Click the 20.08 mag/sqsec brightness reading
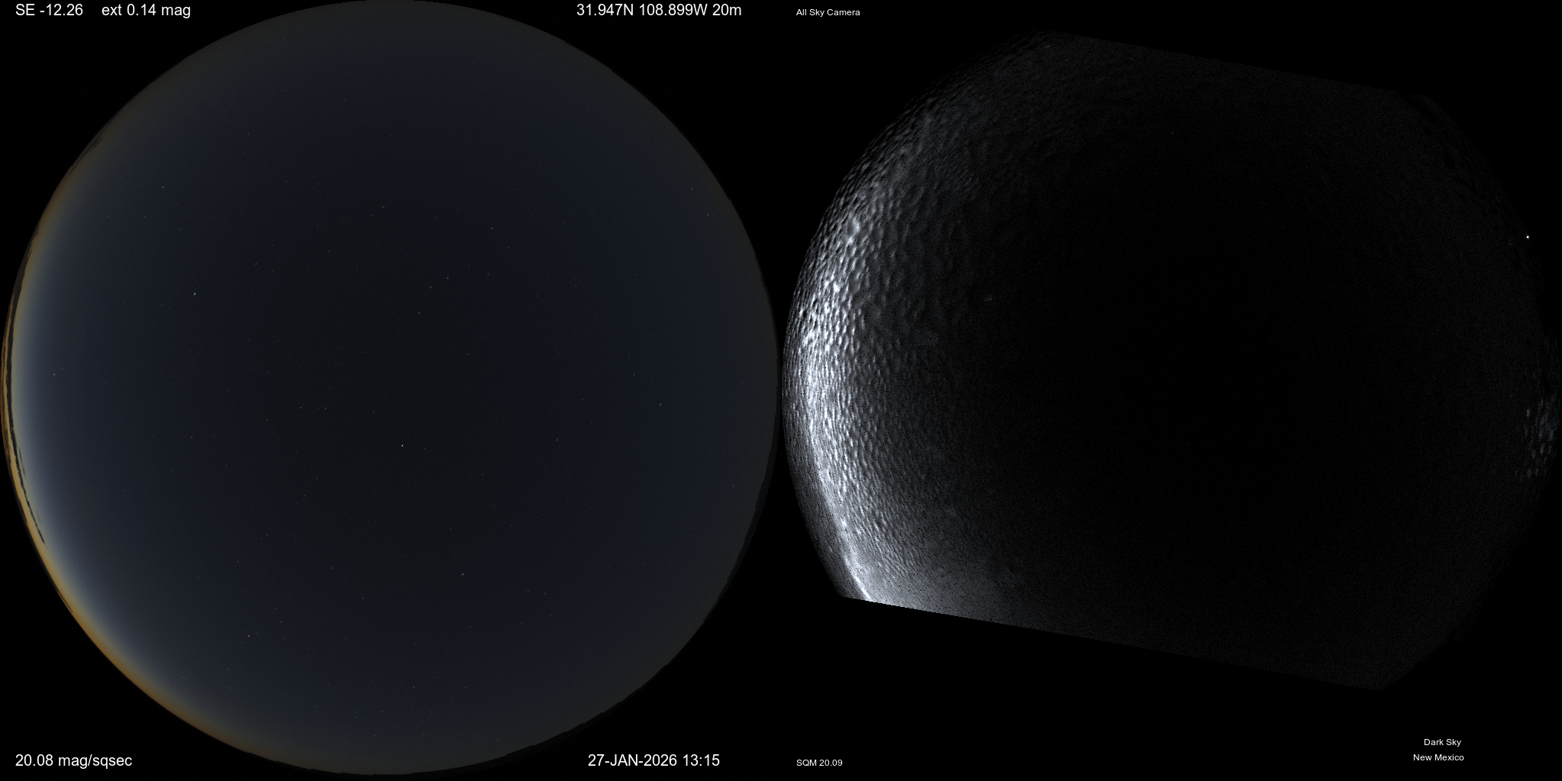 click(73, 760)
